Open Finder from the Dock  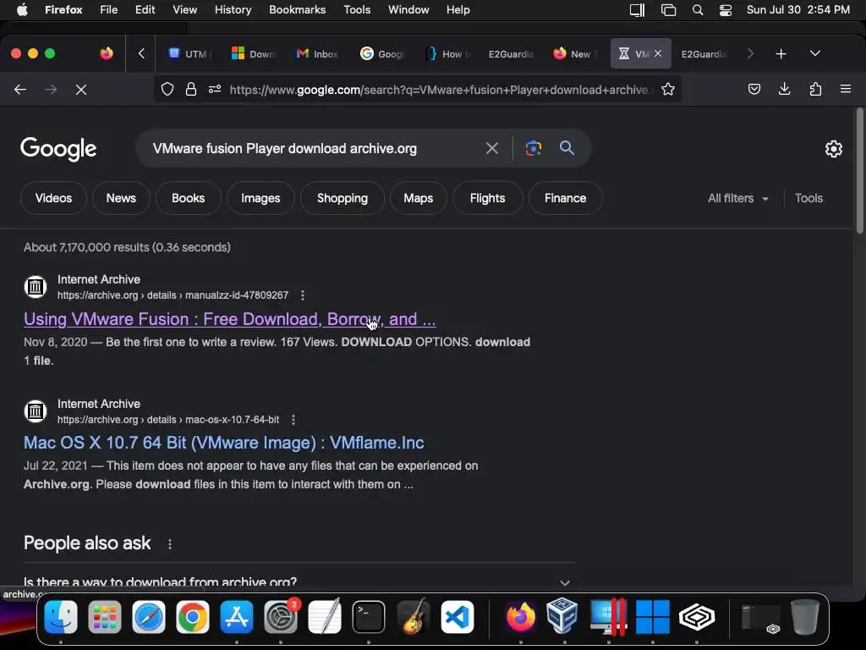[61, 616]
